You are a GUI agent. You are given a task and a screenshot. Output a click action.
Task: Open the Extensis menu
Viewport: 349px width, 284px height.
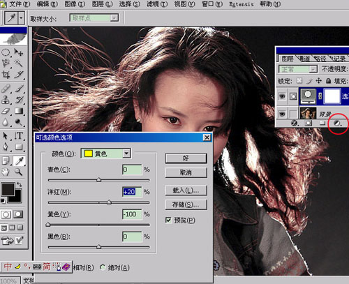pos(242,4)
